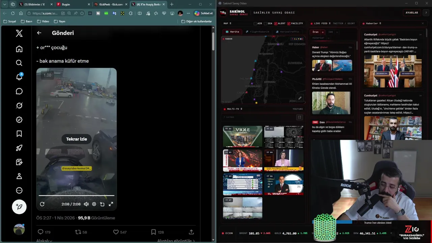
Task: Go to the browser home page
Action: coord(21,13)
